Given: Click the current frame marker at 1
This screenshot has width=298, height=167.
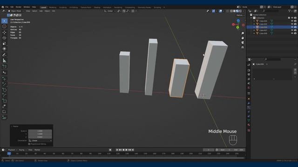Looking at the screenshot, I should [9, 154].
